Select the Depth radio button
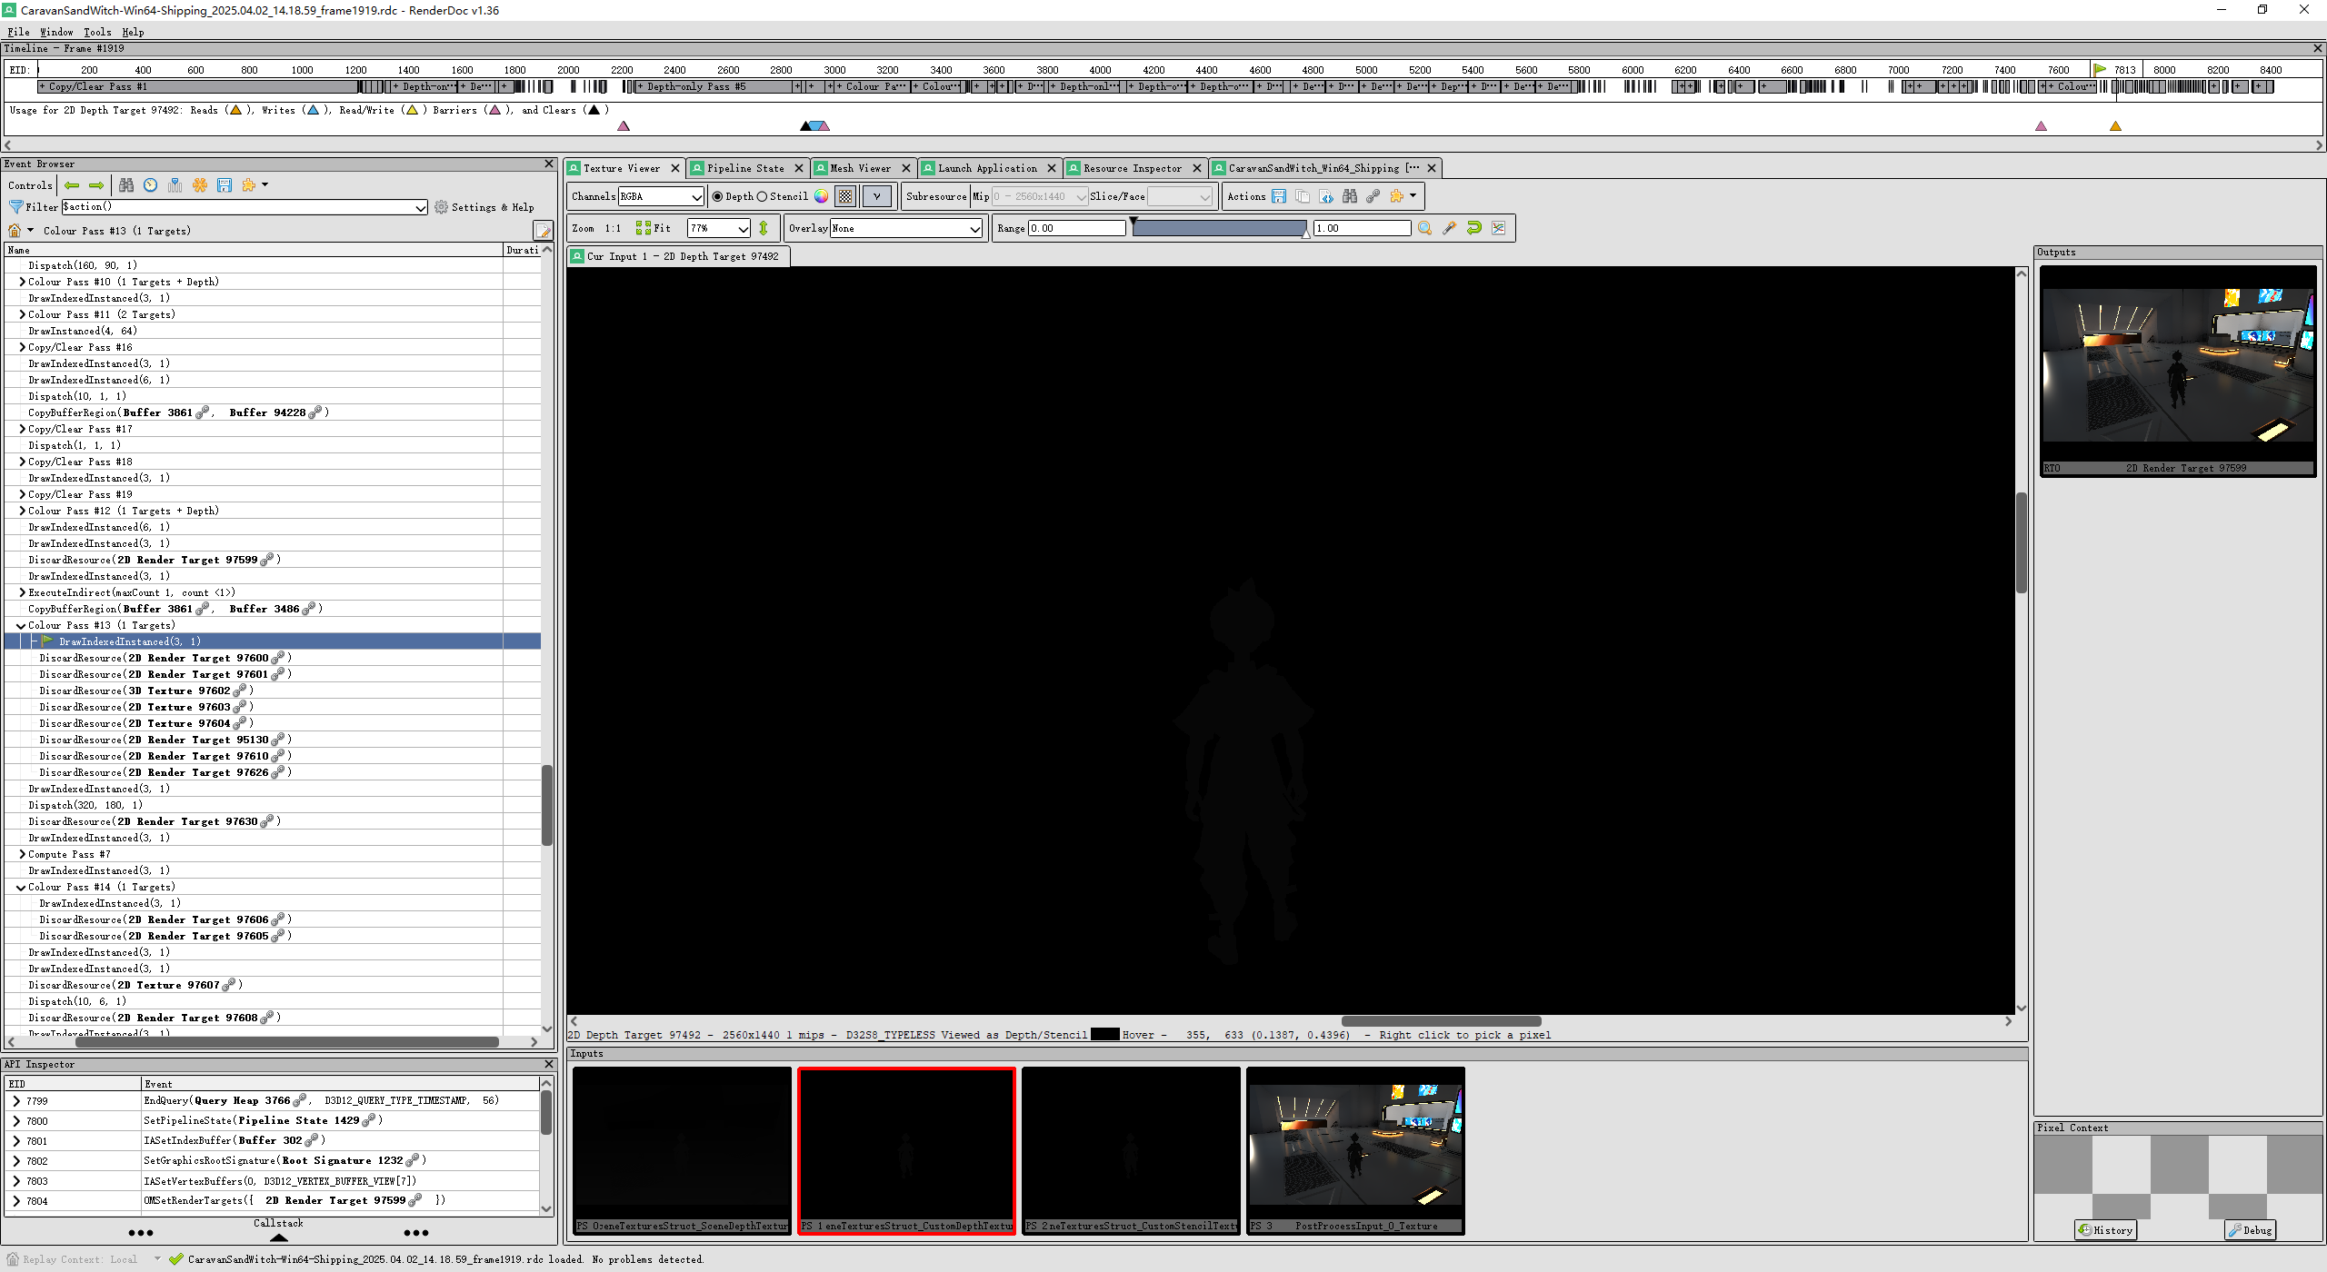This screenshot has width=2327, height=1272. tap(718, 197)
